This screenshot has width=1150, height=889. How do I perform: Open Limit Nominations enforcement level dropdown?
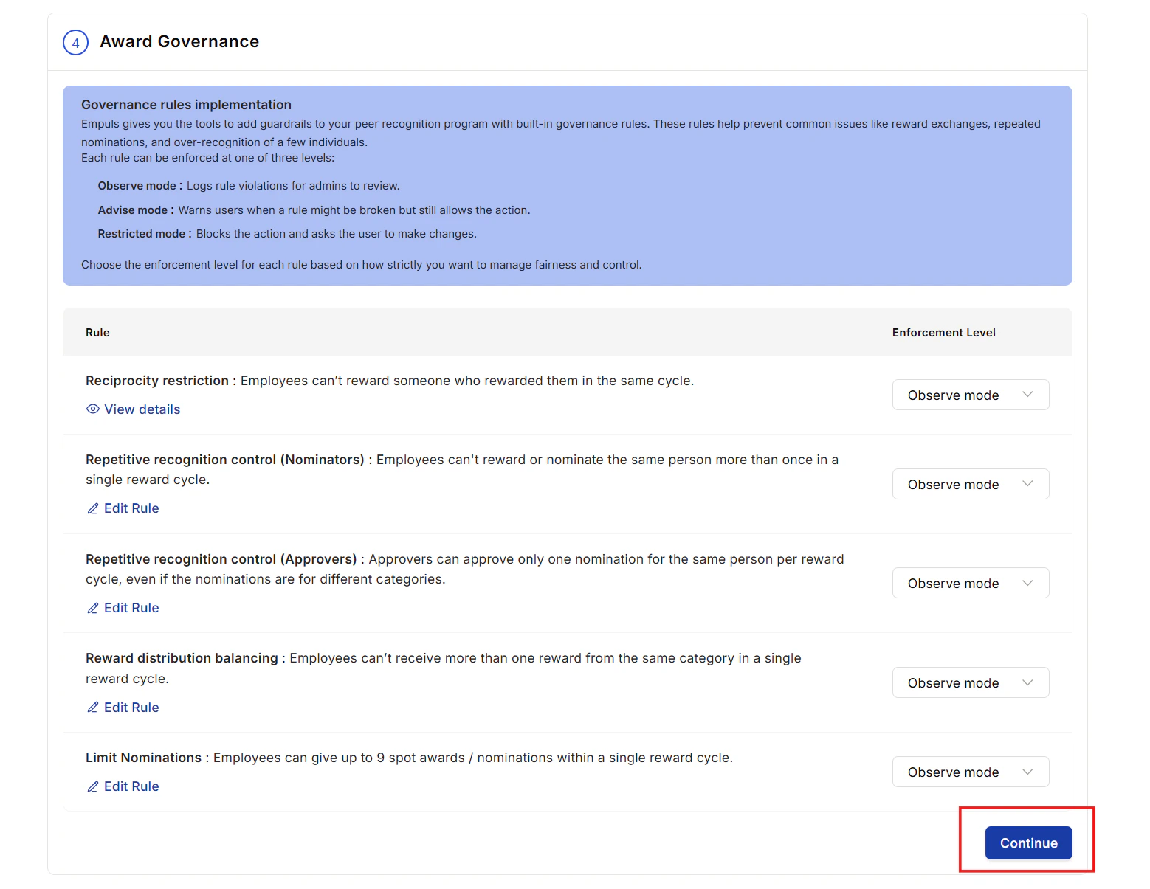point(971,772)
